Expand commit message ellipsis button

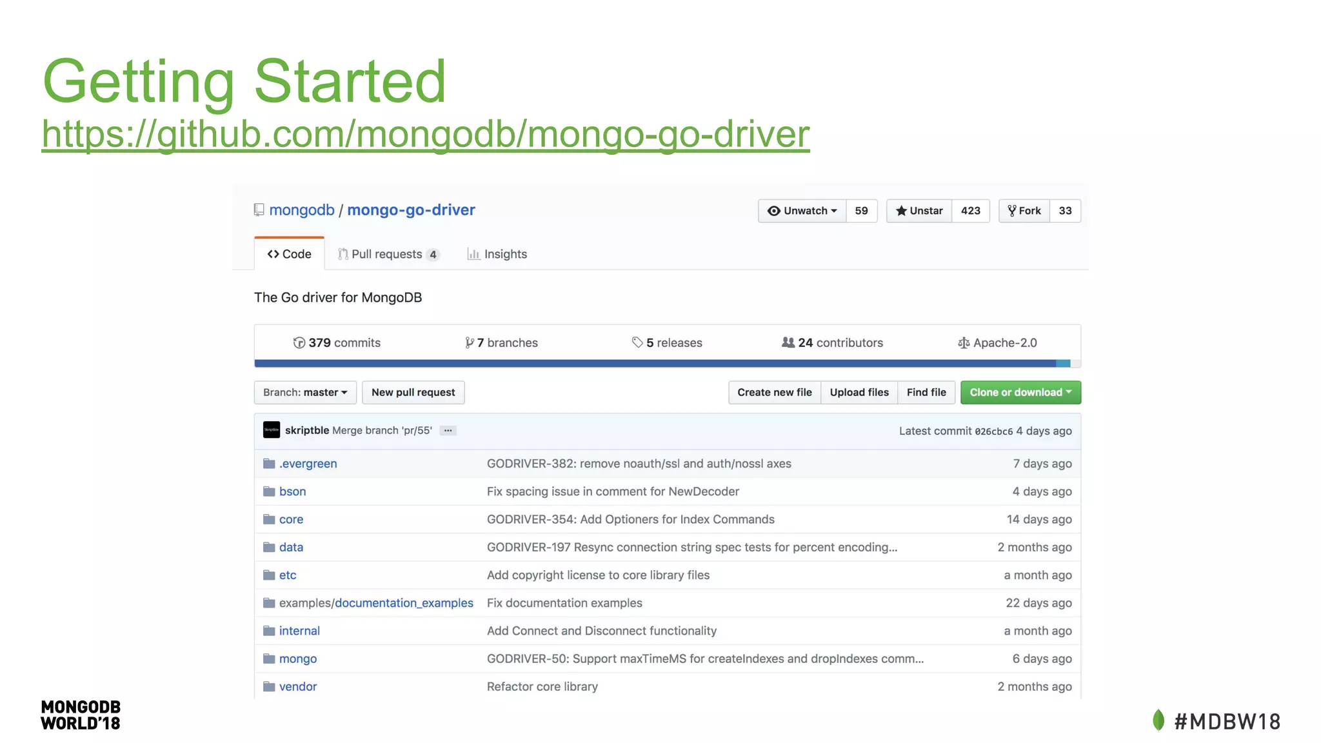coord(448,431)
